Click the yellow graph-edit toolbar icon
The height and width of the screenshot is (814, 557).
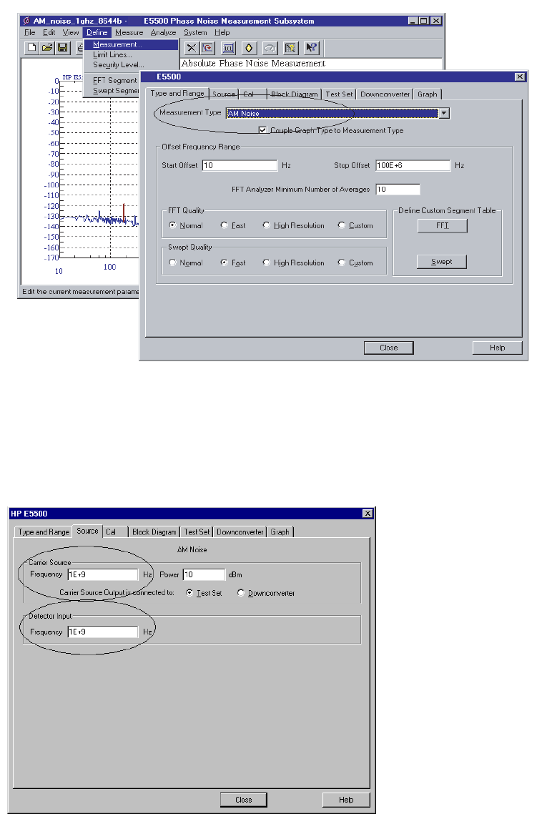(290, 48)
